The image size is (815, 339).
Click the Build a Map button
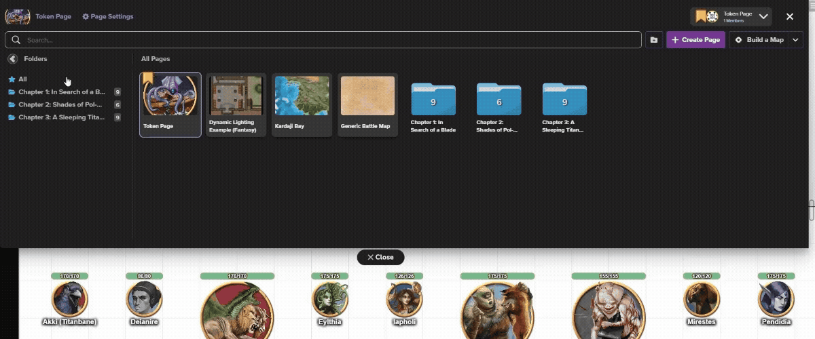click(759, 40)
